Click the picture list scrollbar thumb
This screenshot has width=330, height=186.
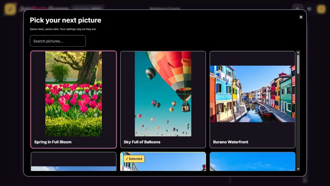pos(298,64)
